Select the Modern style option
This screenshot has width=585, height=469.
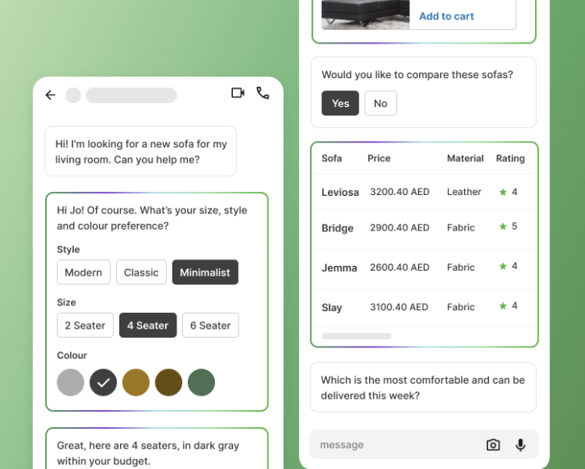(x=84, y=272)
